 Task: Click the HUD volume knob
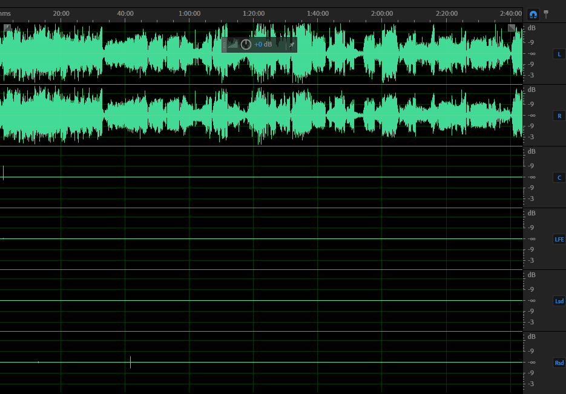pos(246,44)
